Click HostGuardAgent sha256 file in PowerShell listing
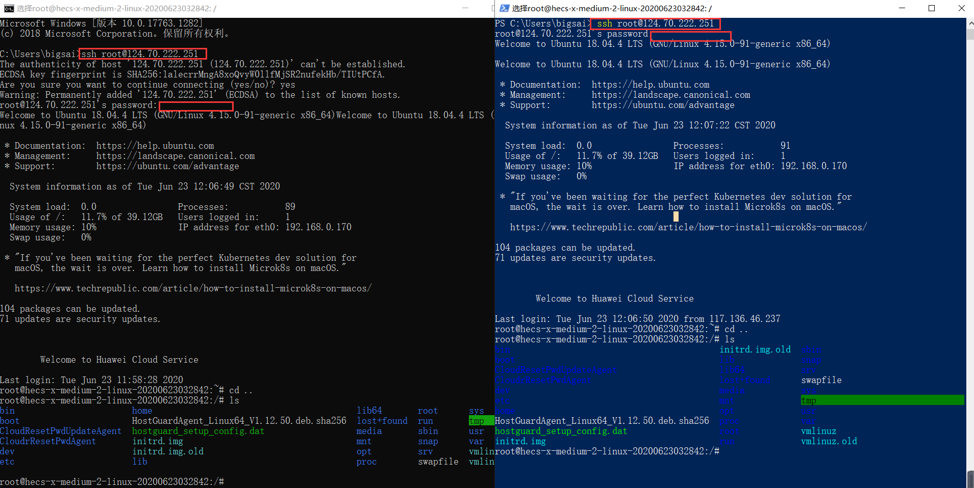This screenshot has height=488, width=974. [602, 421]
